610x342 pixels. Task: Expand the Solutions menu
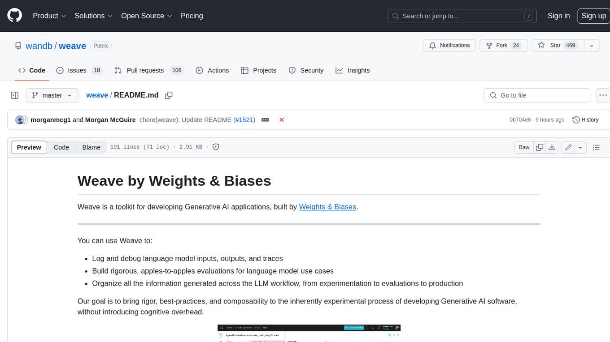(x=93, y=16)
